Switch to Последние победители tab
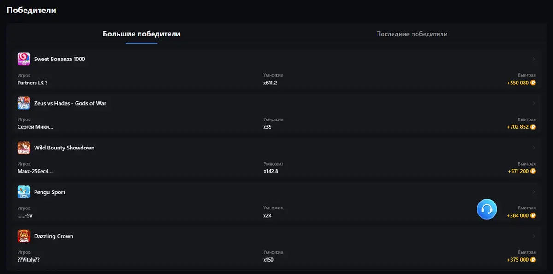This screenshot has height=274, width=553. coord(412,34)
